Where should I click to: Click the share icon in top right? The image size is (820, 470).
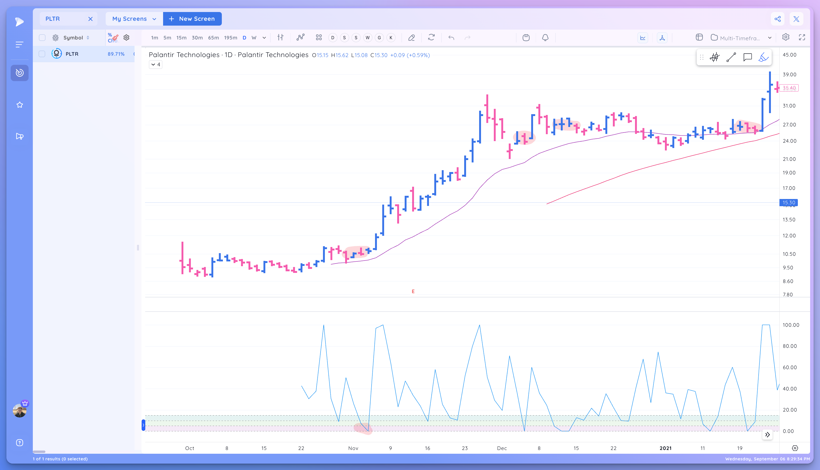pyautogui.click(x=778, y=19)
